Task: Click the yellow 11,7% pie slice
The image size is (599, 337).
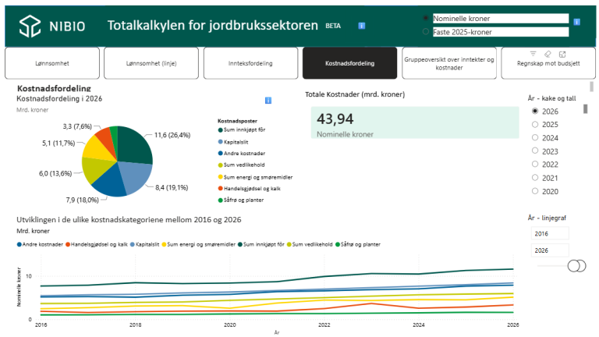Action: coord(96,150)
